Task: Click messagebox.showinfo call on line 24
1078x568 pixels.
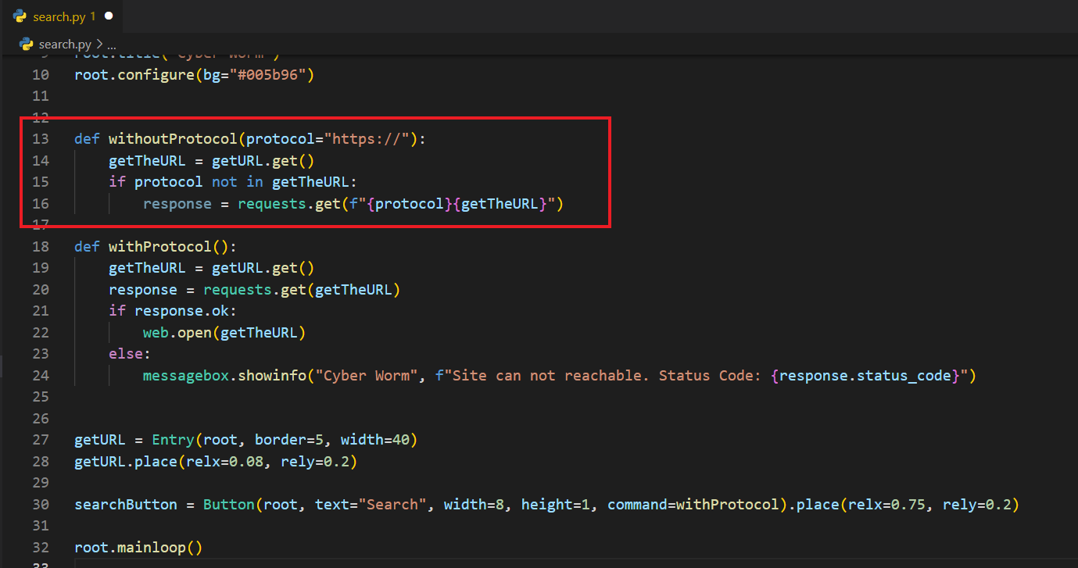Action: coord(224,376)
